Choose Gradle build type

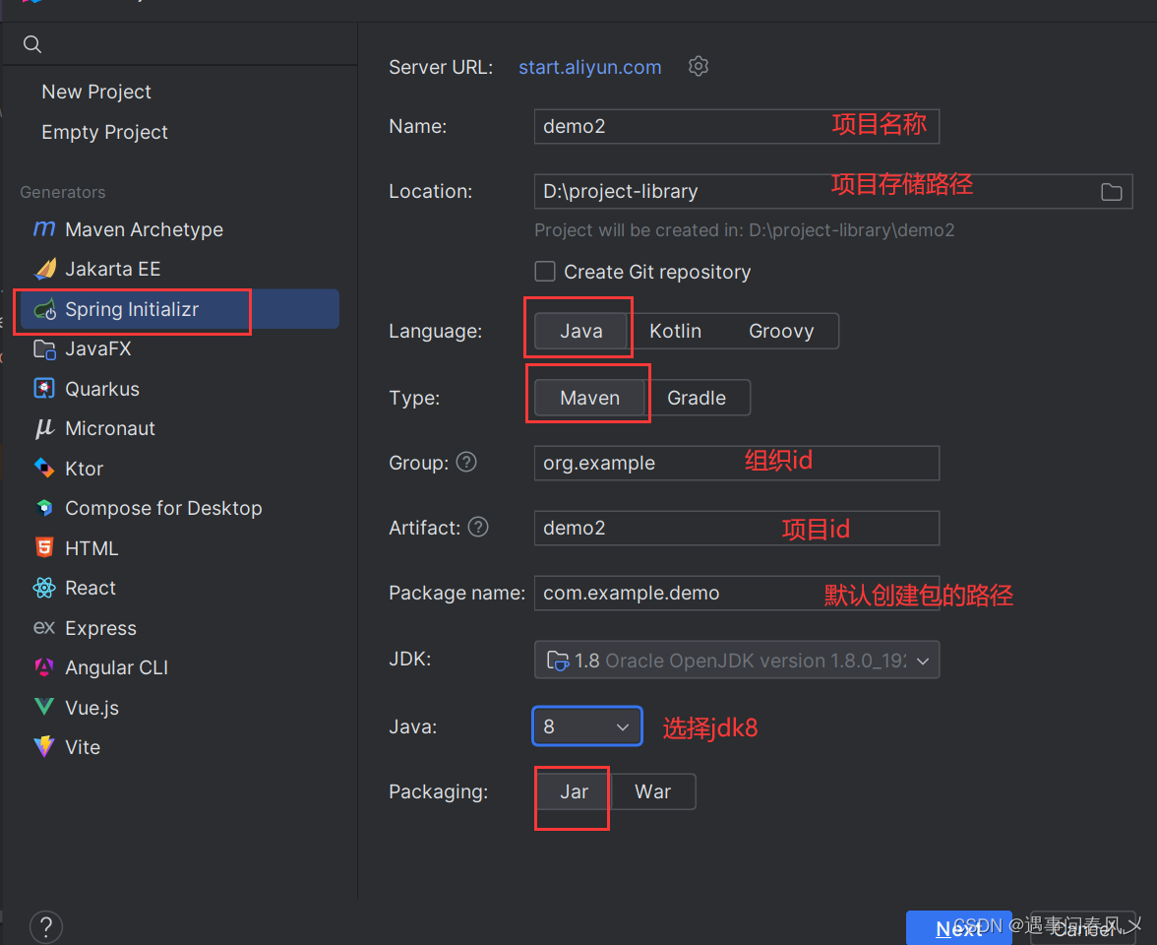(697, 398)
